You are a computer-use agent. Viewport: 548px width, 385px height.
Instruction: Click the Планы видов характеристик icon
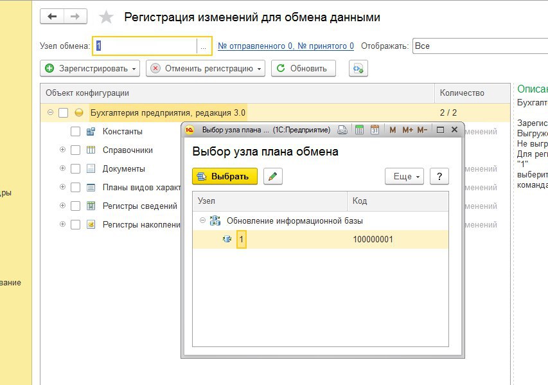pyautogui.click(x=91, y=187)
